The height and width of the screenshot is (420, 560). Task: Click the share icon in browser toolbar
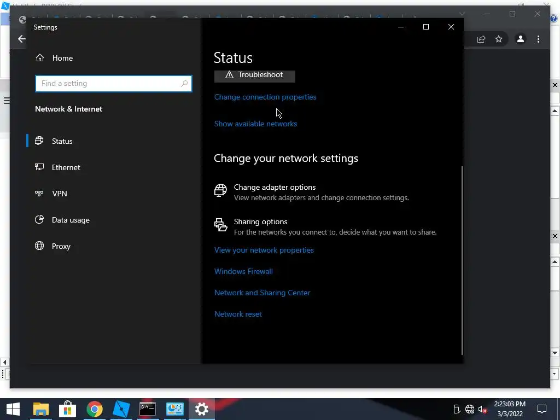(481, 39)
